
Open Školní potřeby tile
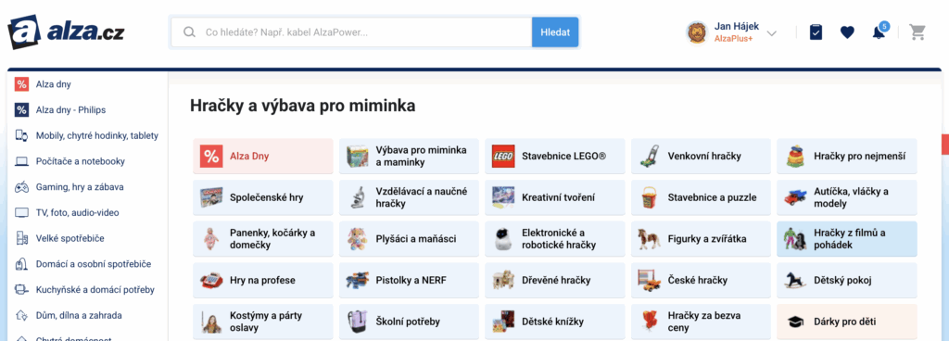point(409,322)
